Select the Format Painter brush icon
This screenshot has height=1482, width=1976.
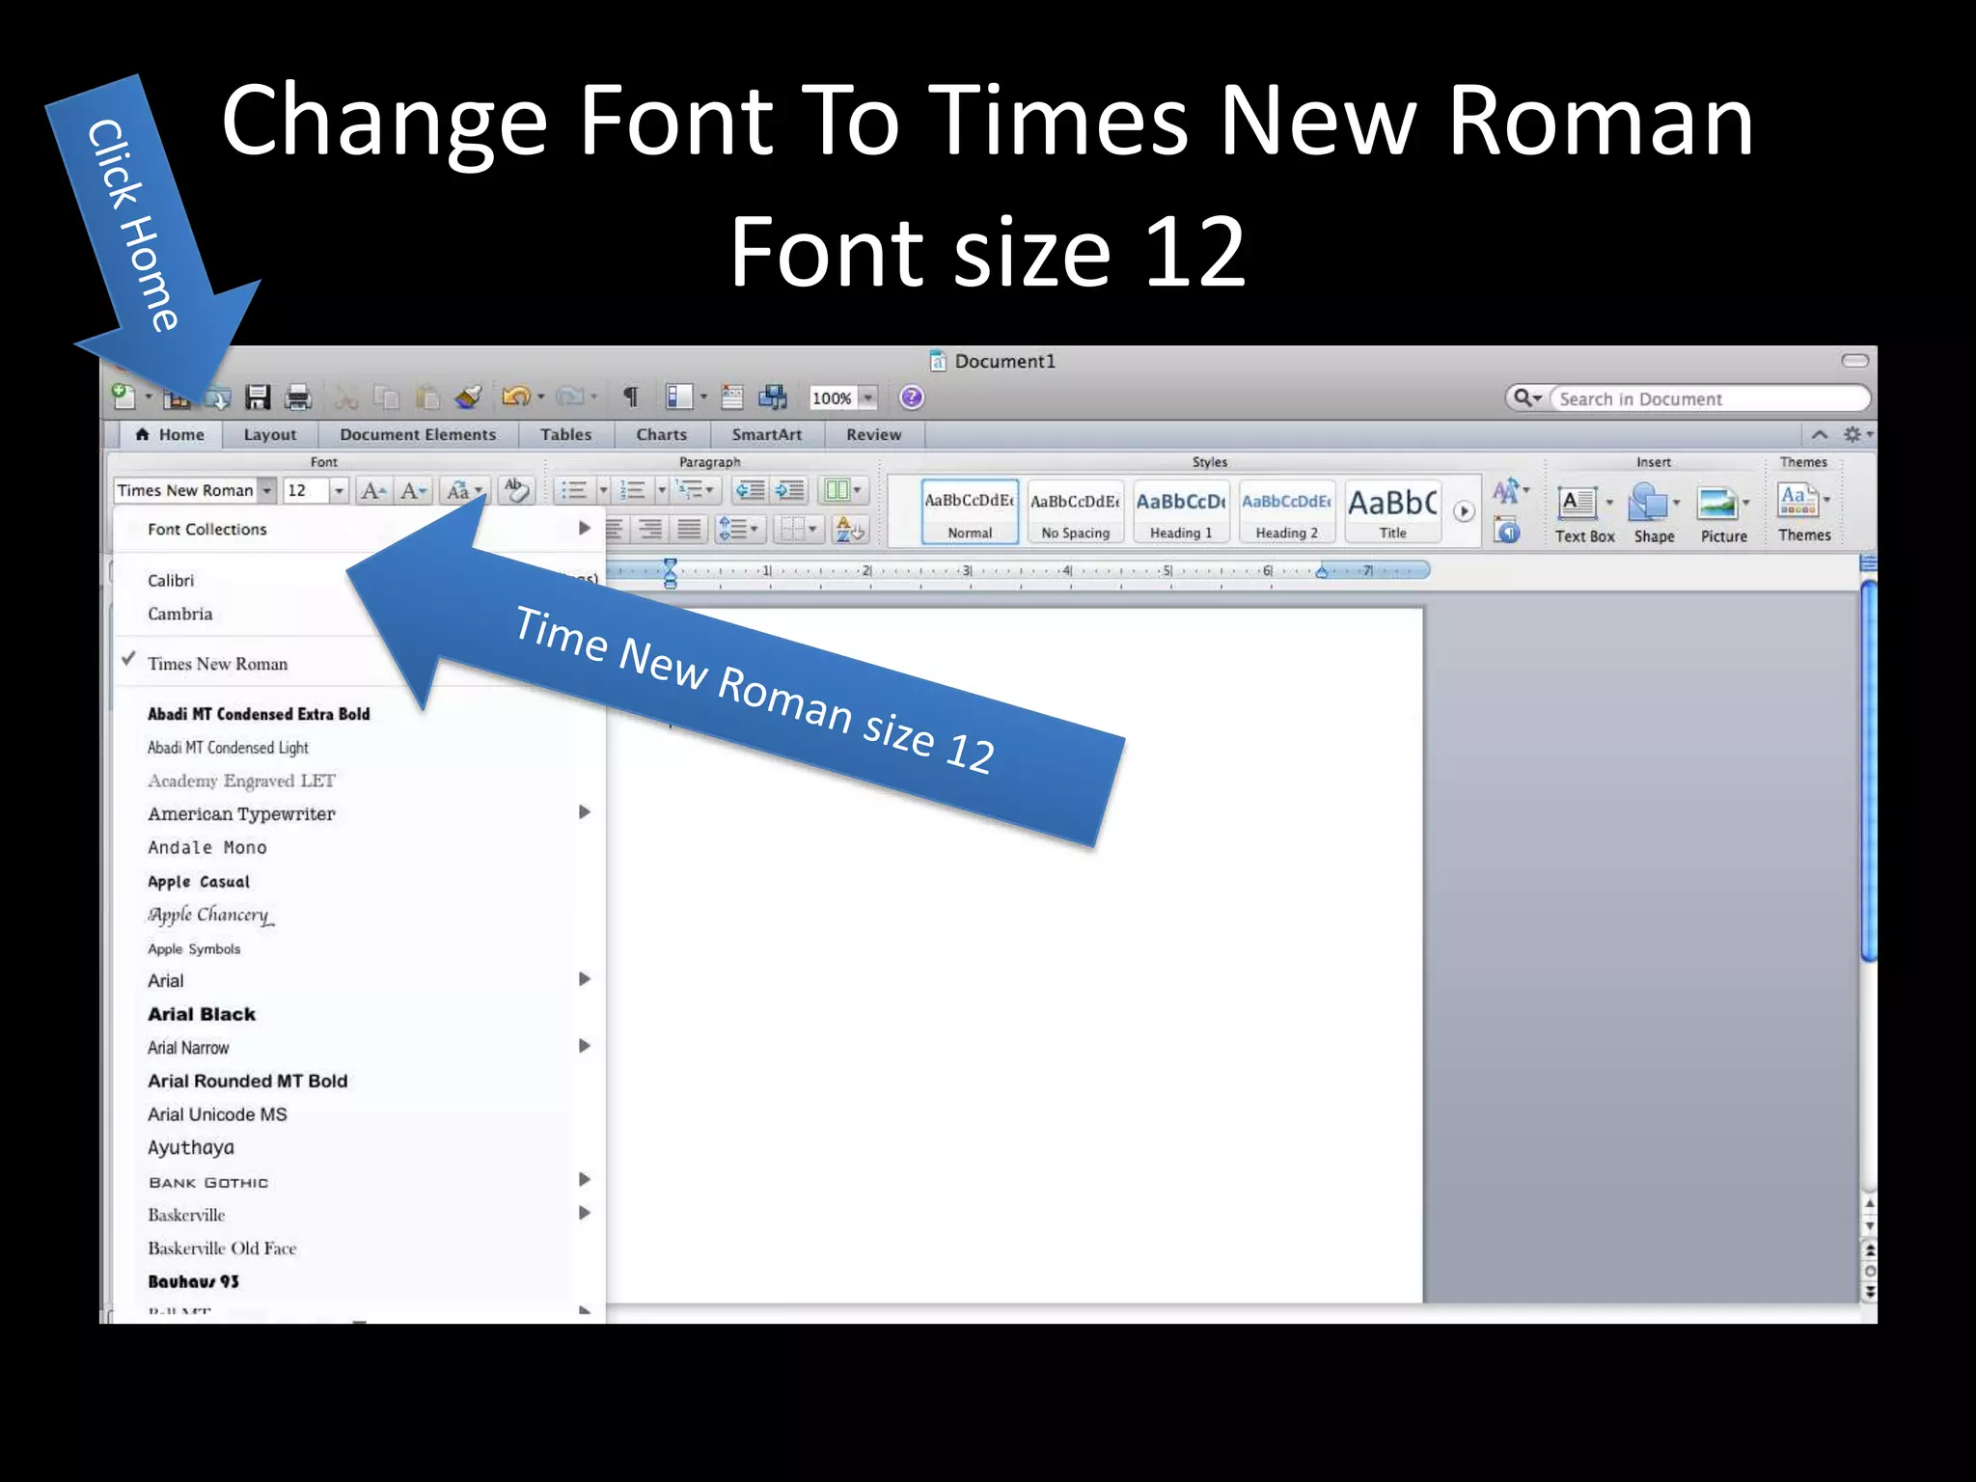(469, 397)
